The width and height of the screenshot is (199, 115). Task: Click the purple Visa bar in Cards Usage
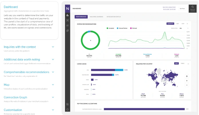tap(103, 70)
